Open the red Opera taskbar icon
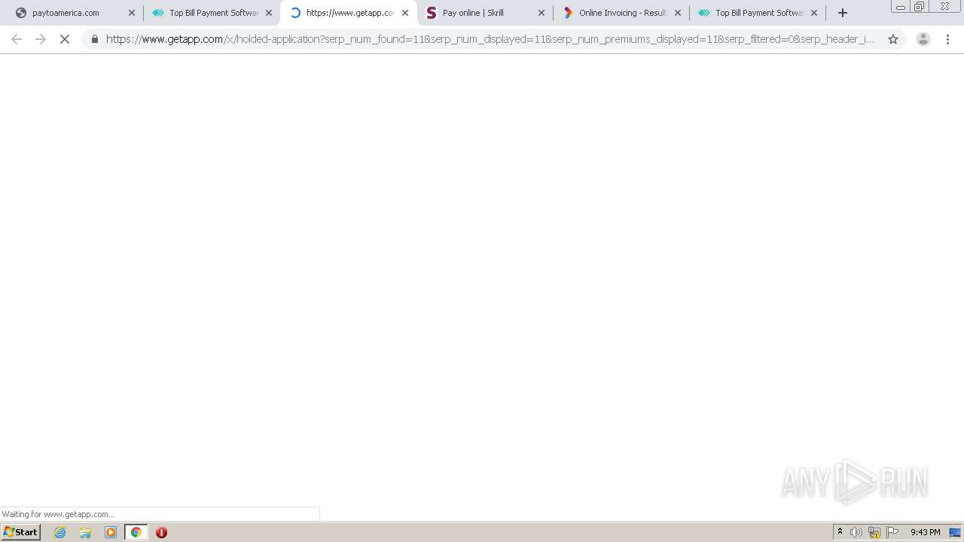Image resolution: width=964 pixels, height=542 pixels. pos(161,532)
